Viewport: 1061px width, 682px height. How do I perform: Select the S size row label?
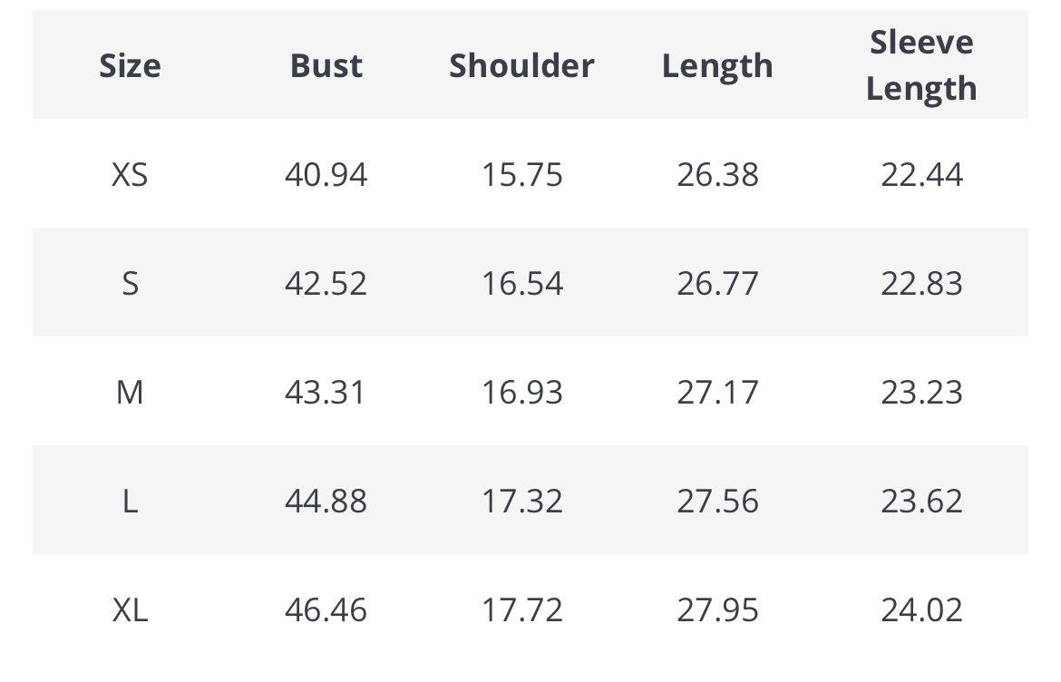click(x=130, y=283)
